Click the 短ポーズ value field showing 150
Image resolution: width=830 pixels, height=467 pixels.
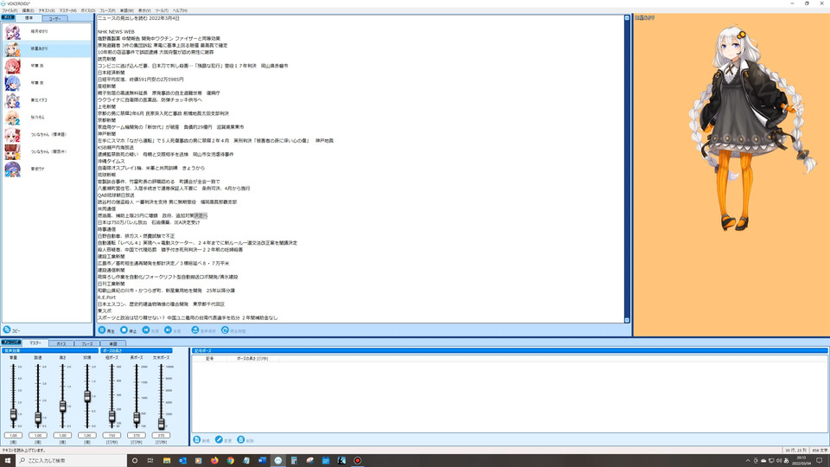pos(112,435)
